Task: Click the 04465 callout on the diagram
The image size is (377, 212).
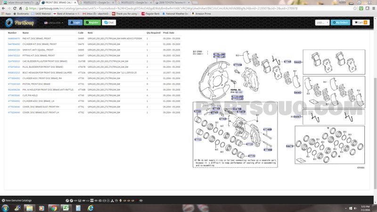Action: click(x=298, y=62)
